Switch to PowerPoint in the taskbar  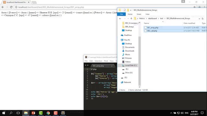point(33,113)
